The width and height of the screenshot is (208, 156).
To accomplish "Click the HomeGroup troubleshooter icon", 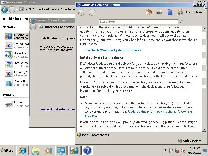I will click(x=9, y=55).
